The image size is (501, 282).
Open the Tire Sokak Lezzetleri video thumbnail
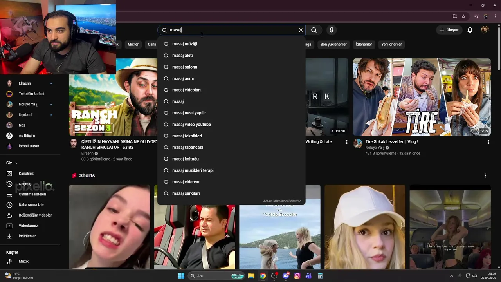click(x=422, y=97)
